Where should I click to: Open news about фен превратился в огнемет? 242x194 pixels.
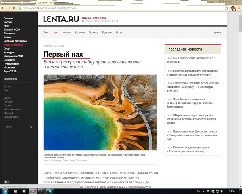192,73
